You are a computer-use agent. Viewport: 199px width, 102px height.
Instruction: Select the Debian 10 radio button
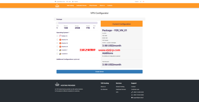tap(57, 36)
